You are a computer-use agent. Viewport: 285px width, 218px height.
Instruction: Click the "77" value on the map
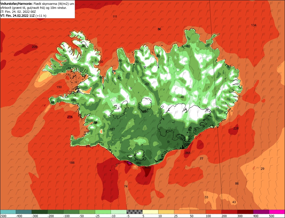tap(201, 159)
